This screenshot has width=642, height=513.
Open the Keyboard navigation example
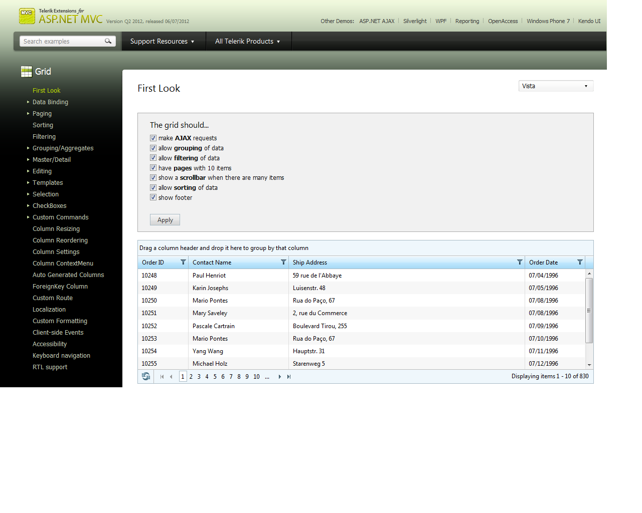[61, 355]
